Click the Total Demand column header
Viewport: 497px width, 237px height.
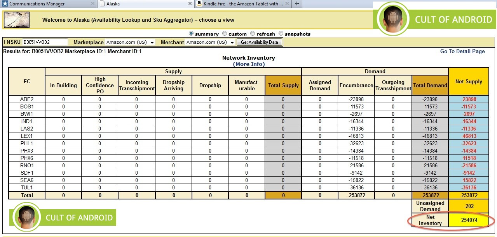click(430, 85)
